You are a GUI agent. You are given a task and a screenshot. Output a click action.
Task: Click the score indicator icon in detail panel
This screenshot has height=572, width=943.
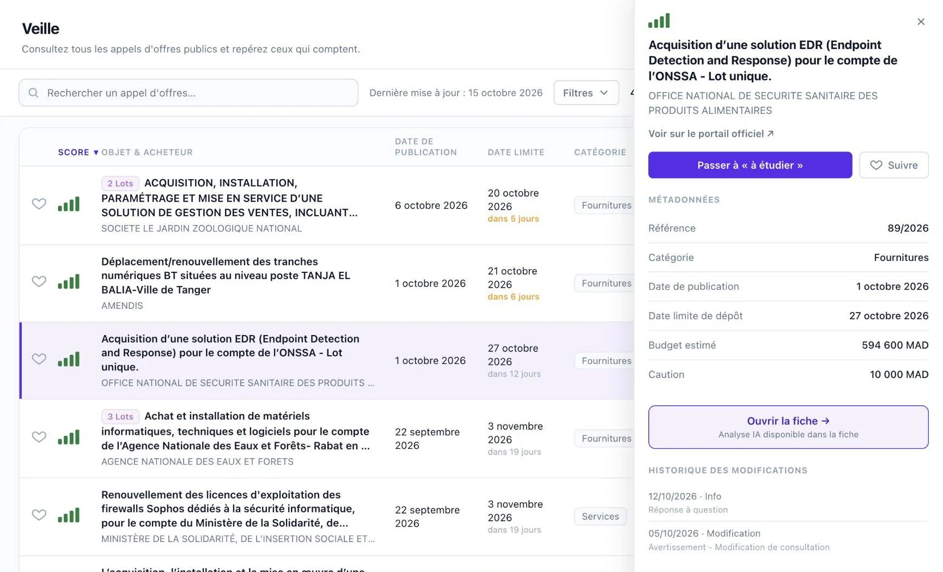pos(659,21)
